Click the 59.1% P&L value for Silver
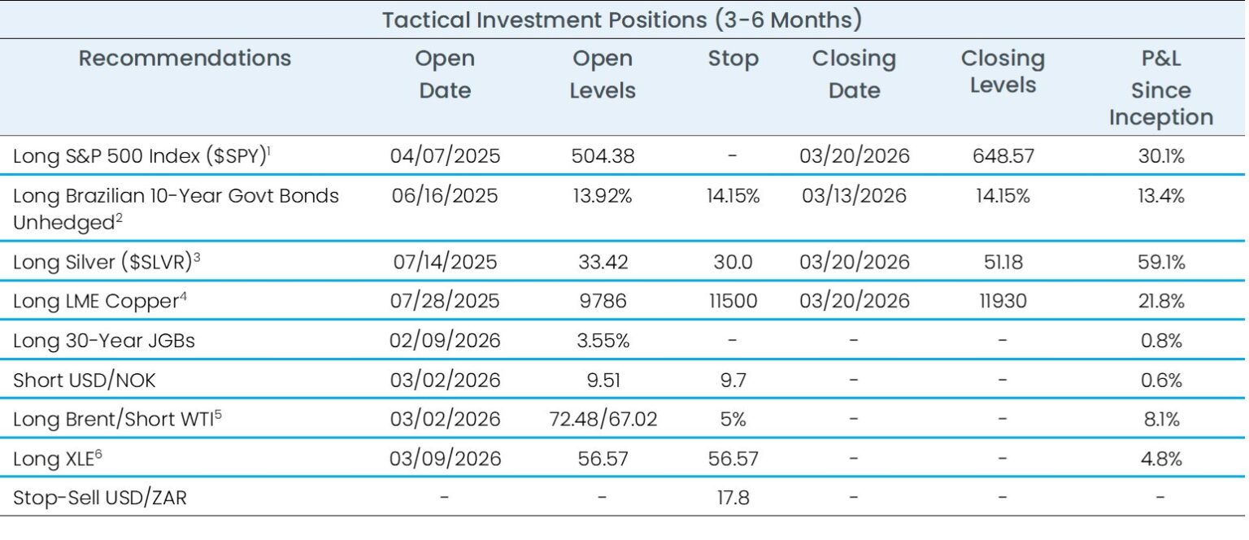Image resolution: width=1249 pixels, height=540 pixels. [1160, 262]
